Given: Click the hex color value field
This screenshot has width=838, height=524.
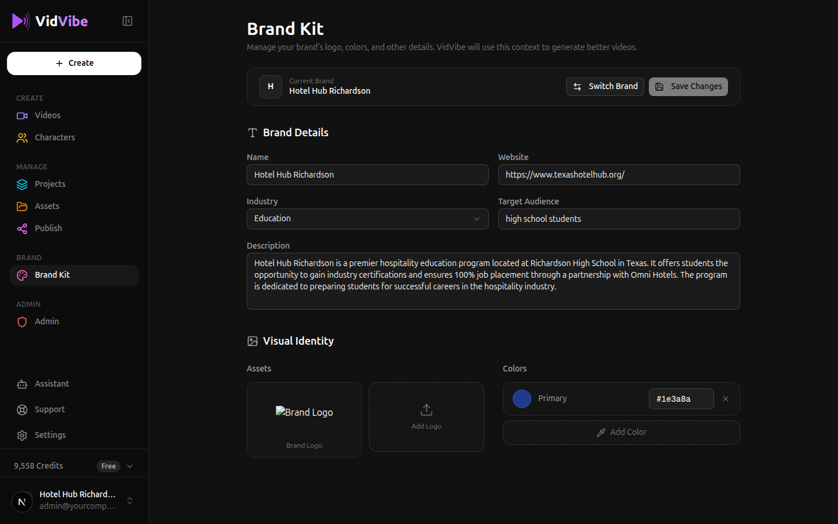Looking at the screenshot, I should tap(681, 399).
